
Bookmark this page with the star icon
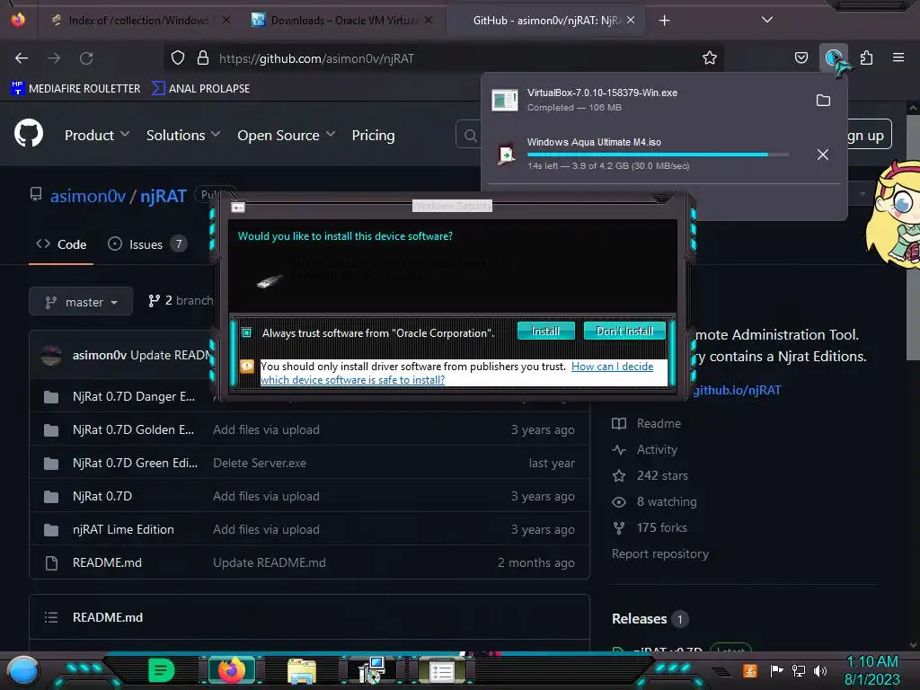(710, 57)
